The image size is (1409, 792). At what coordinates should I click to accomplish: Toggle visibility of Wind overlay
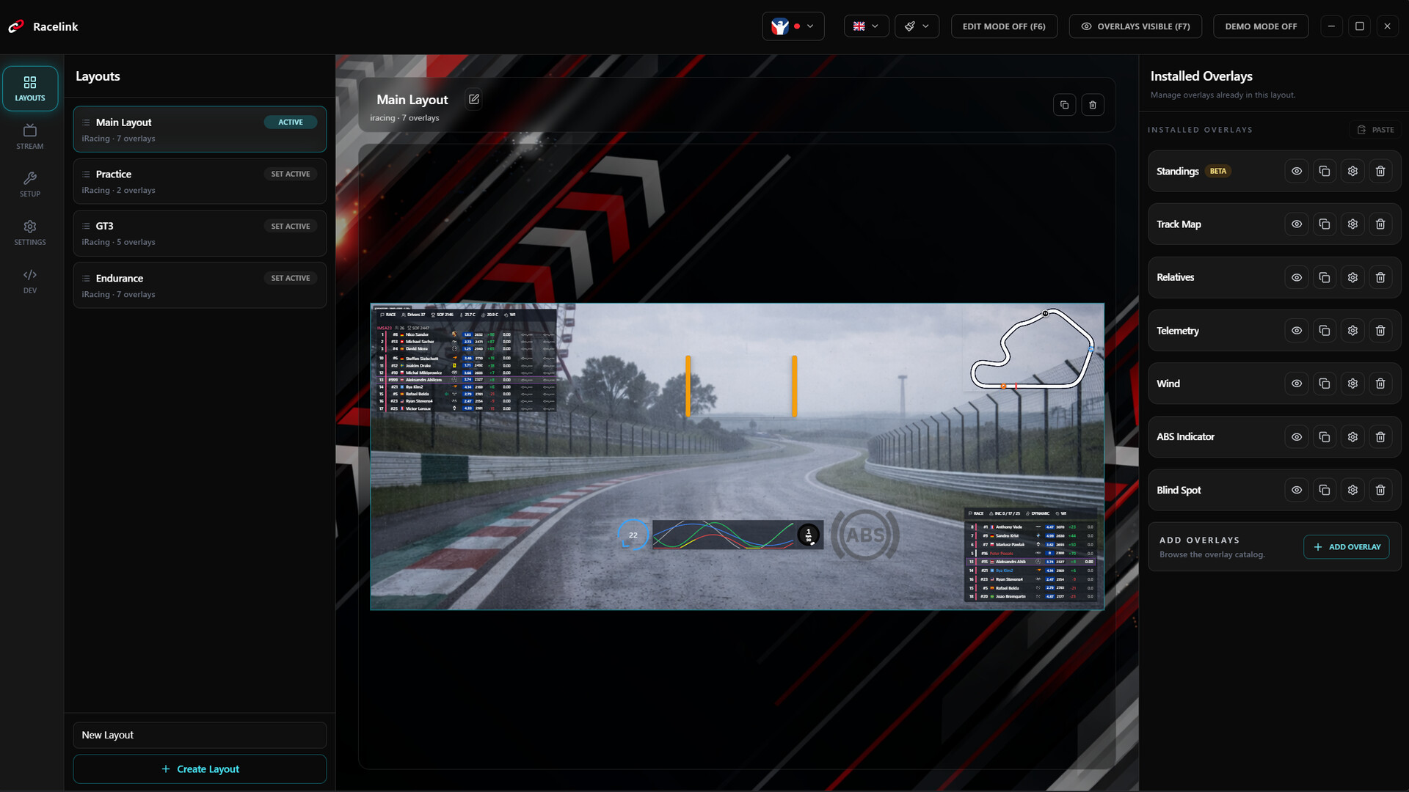pos(1296,384)
